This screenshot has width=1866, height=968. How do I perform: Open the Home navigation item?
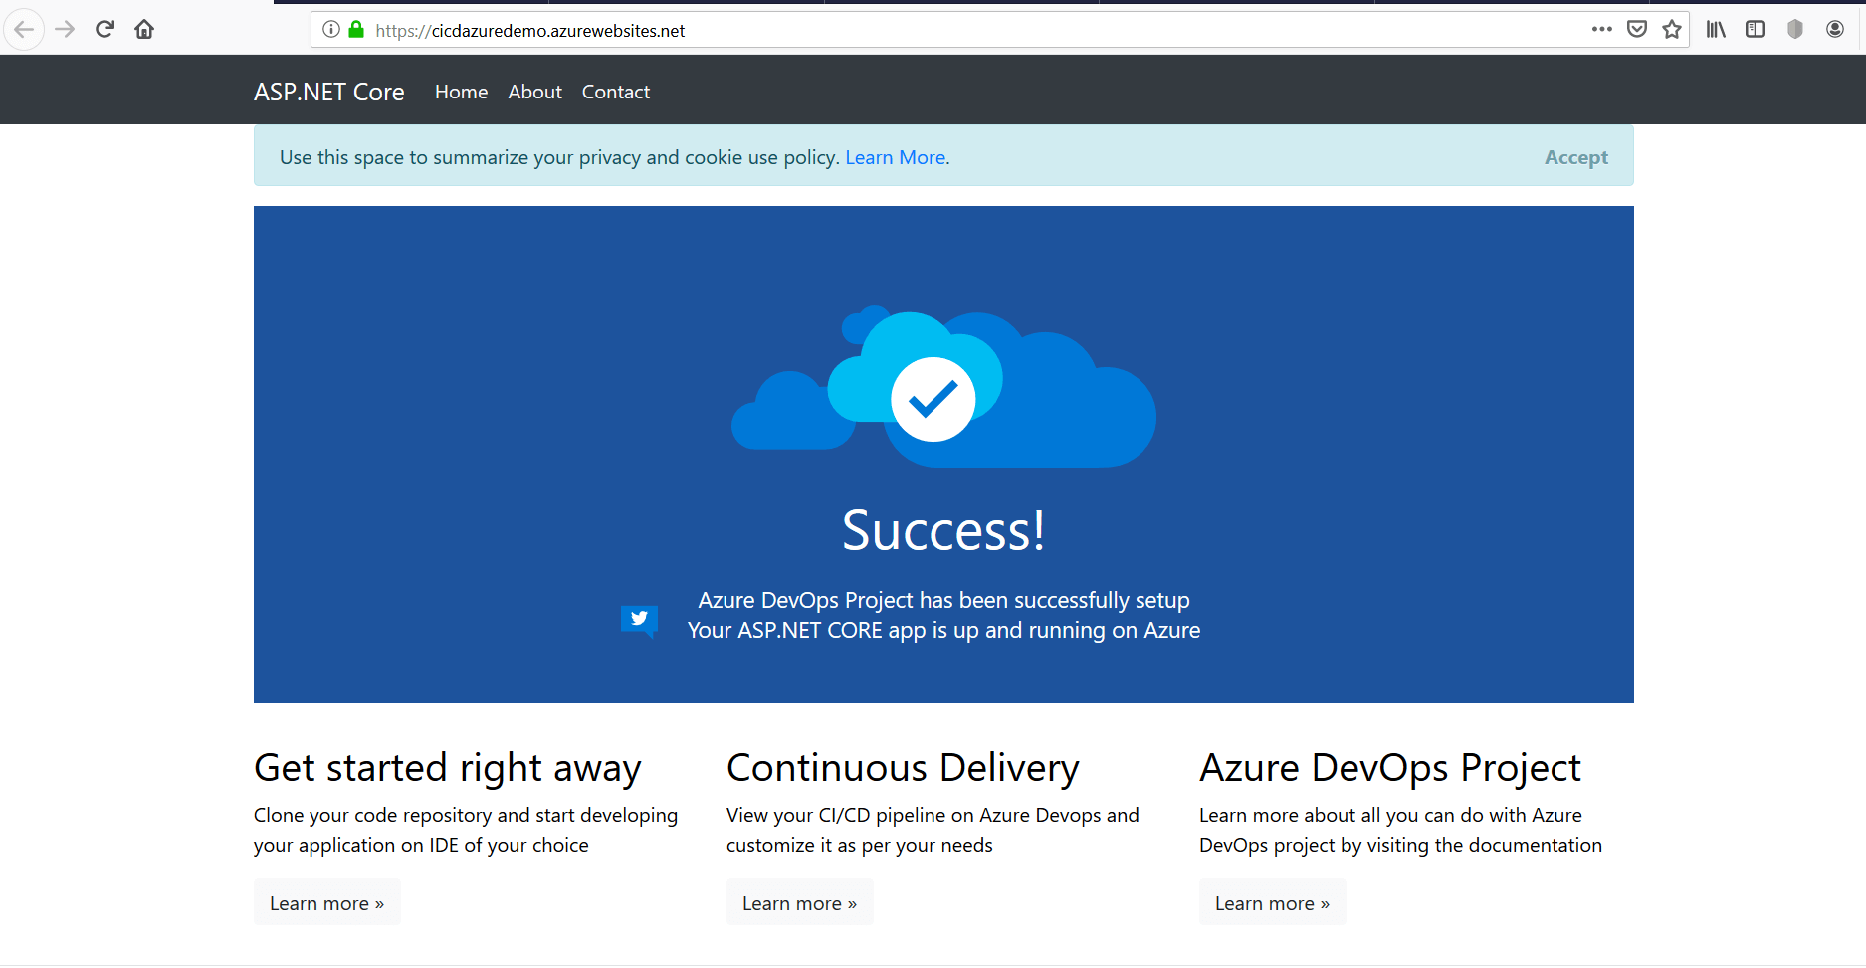coord(461,92)
